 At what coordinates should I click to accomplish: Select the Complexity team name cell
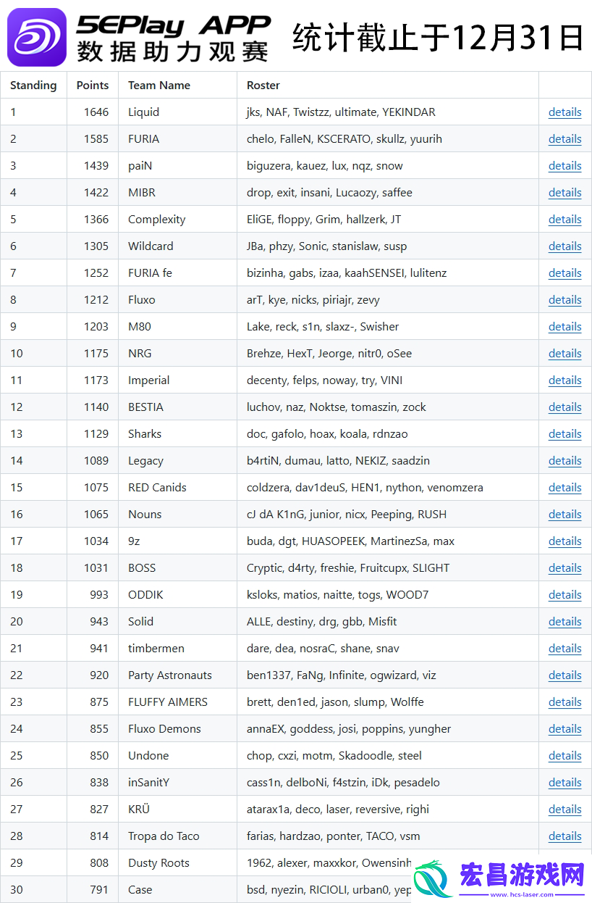click(x=178, y=220)
